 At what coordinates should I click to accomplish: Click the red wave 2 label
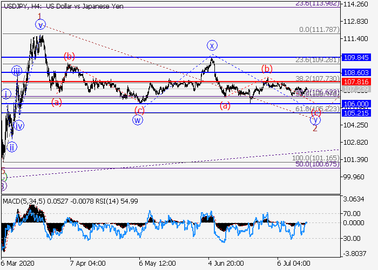(315, 129)
